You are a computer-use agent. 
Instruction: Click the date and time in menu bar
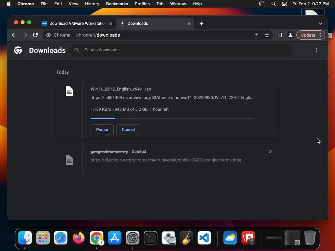pos(310,4)
